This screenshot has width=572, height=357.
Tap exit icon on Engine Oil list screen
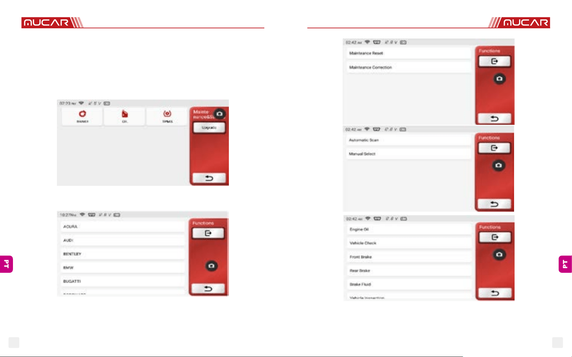(x=495, y=237)
